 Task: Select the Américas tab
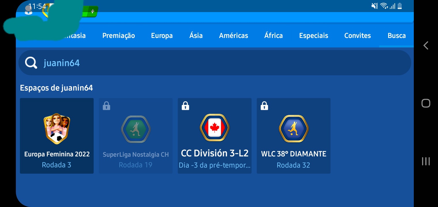coord(233,36)
